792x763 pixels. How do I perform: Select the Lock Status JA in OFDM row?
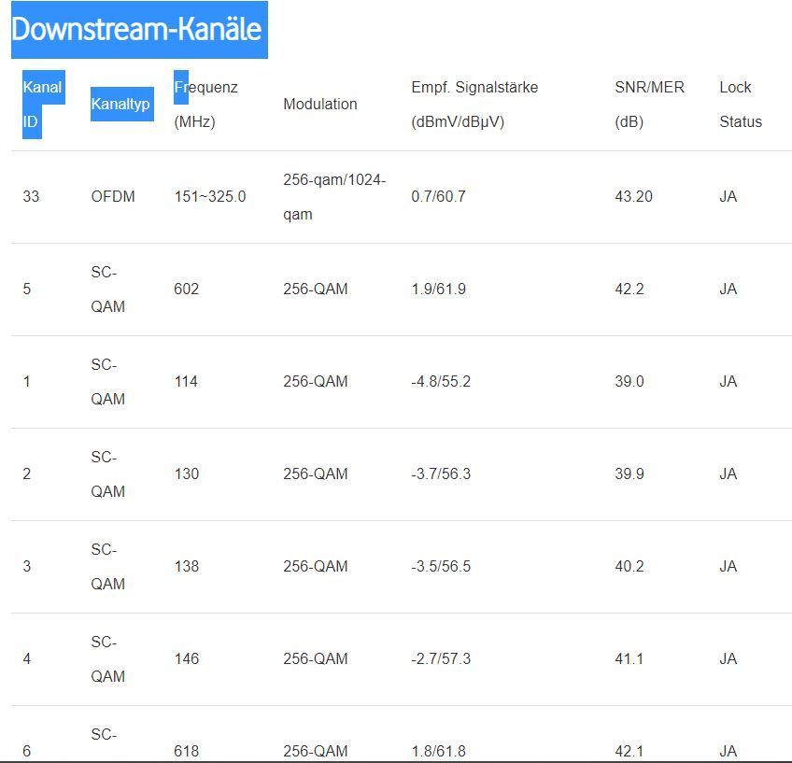pos(728,196)
